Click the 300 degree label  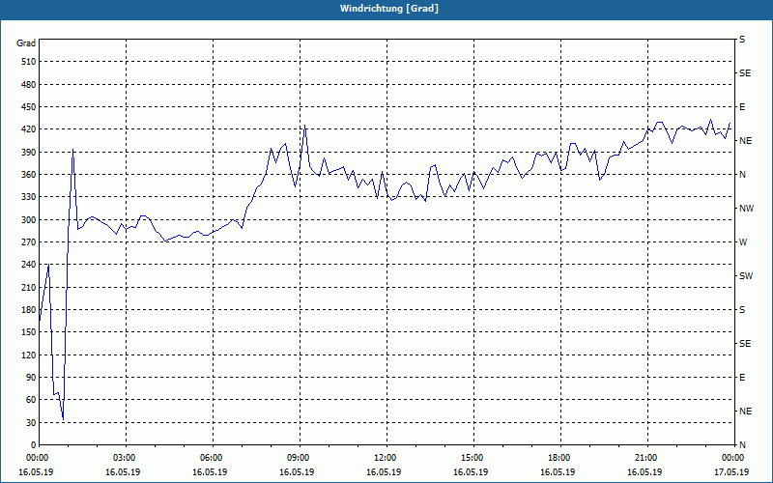(x=29, y=220)
